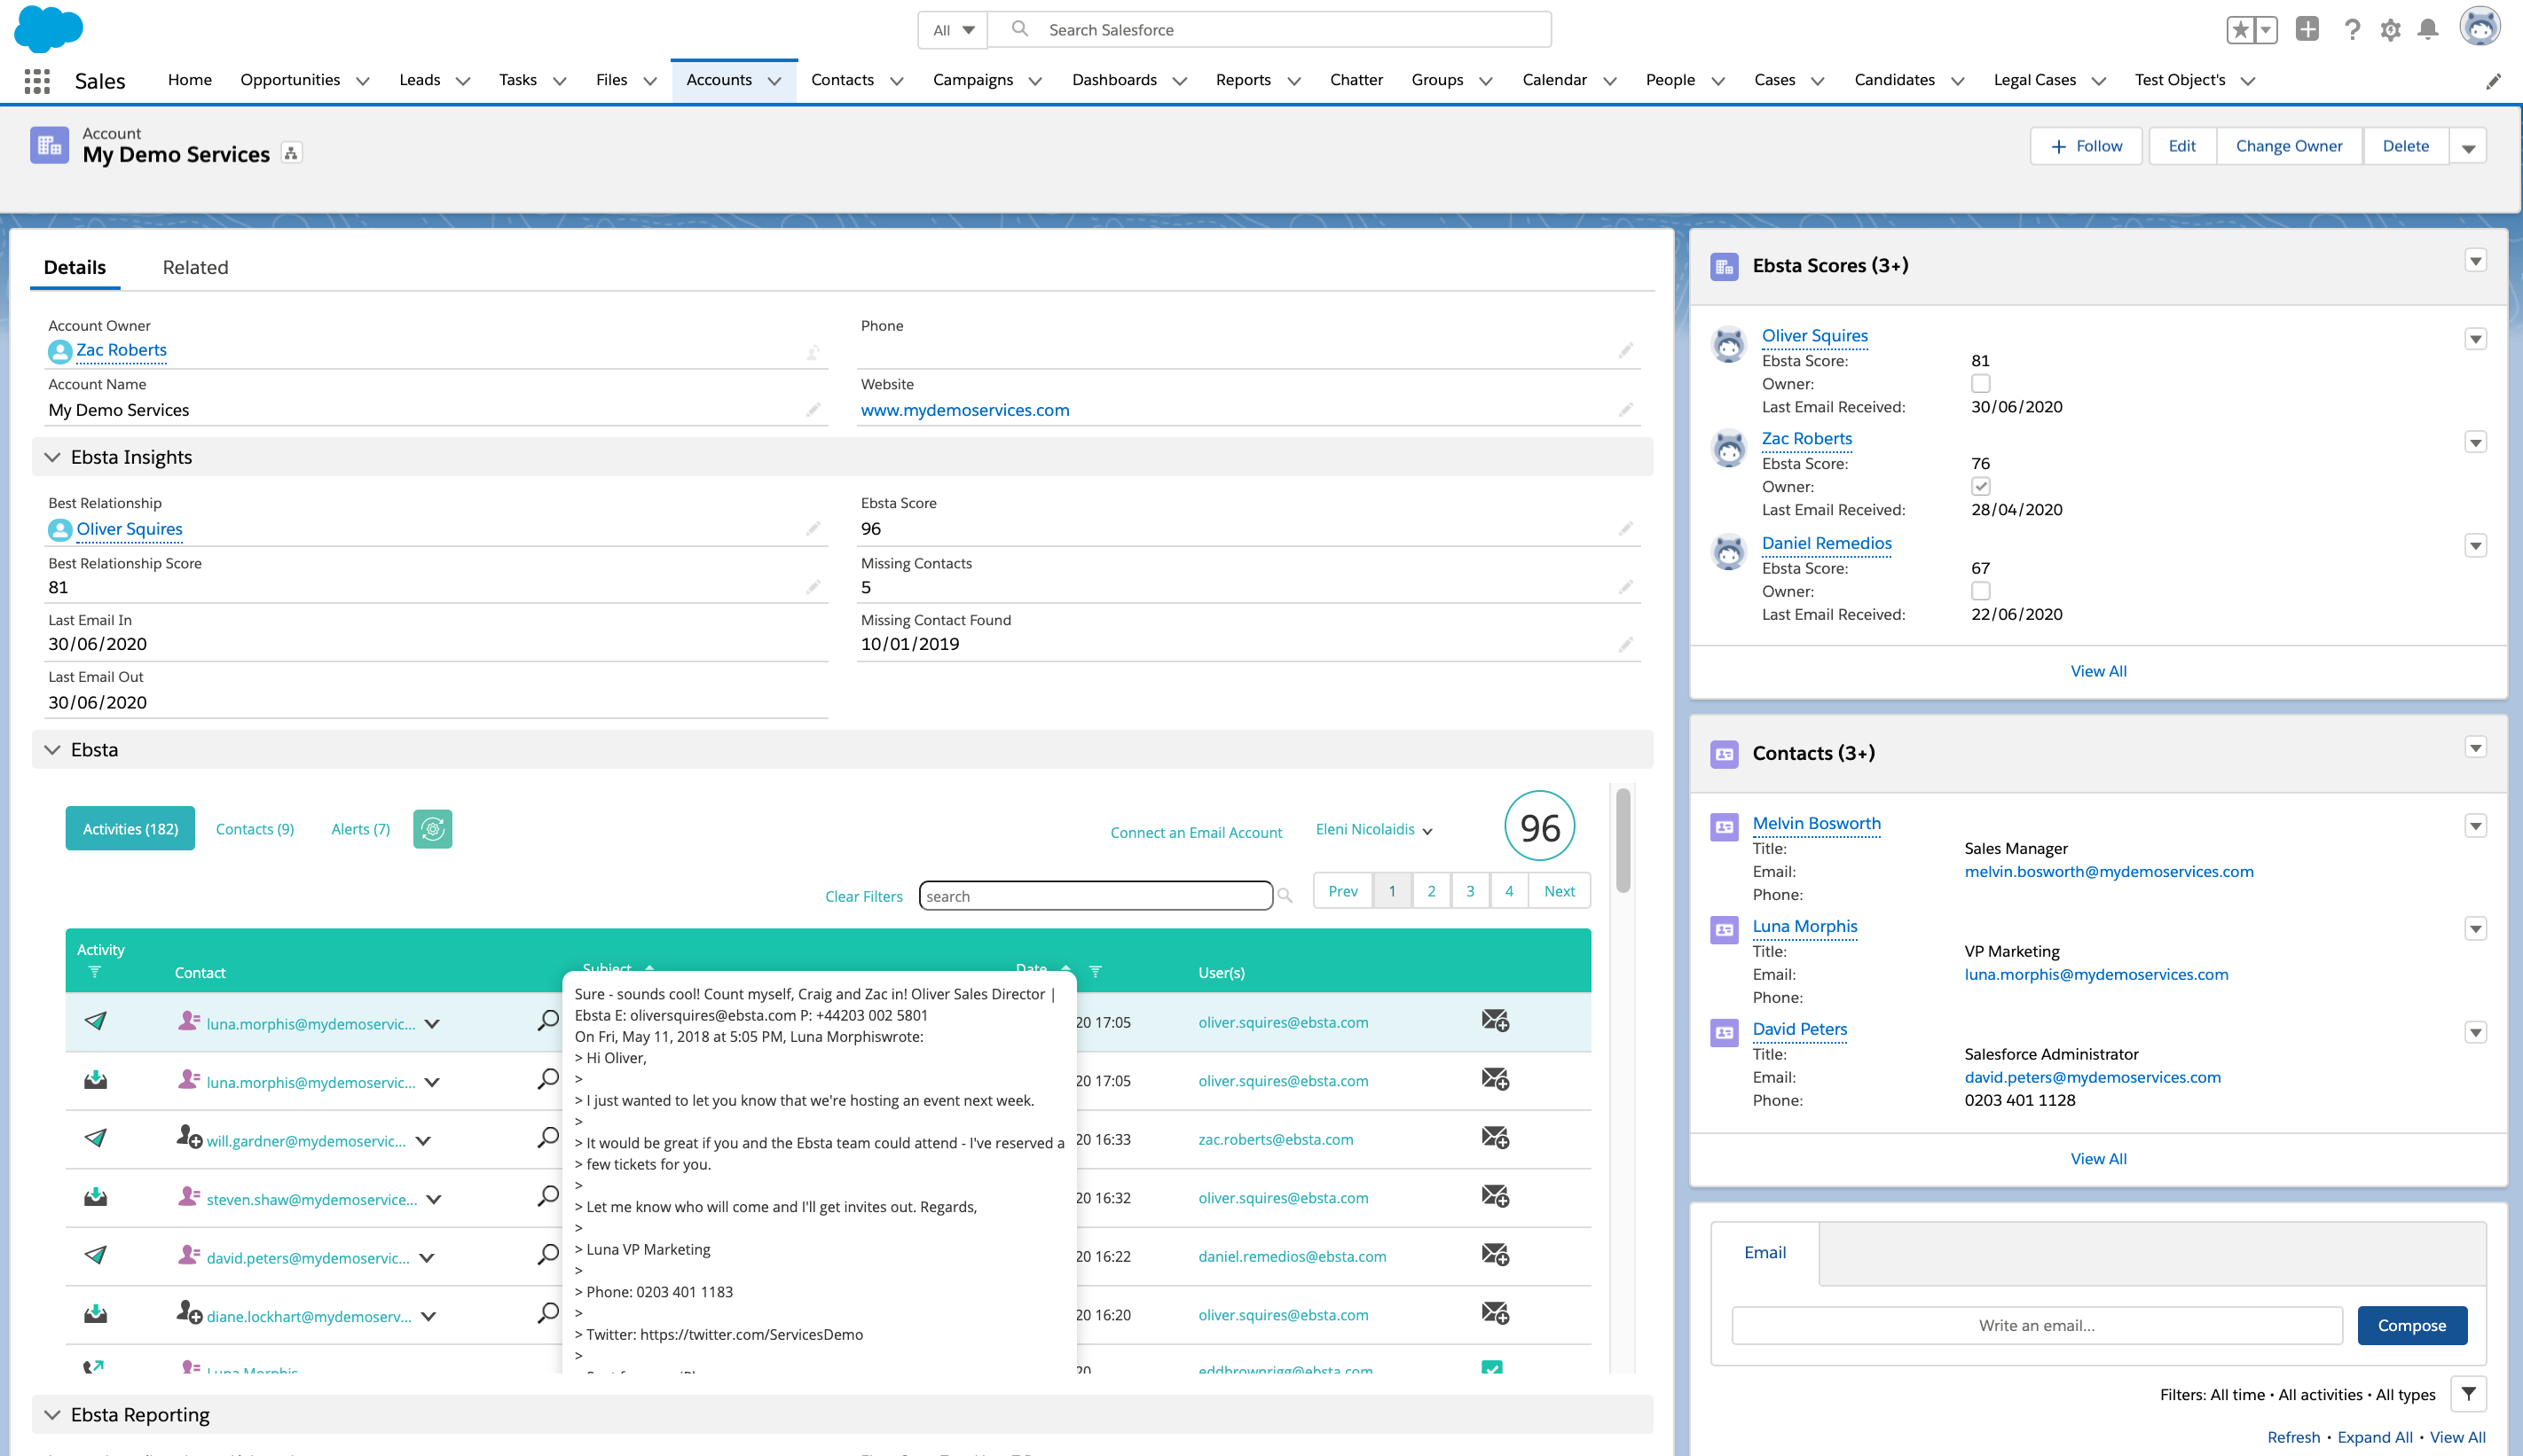Image resolution: width=2523 pixels, height=1456 pixels.
Task: Click the Activities tab icon (182)
Action: 130,828
